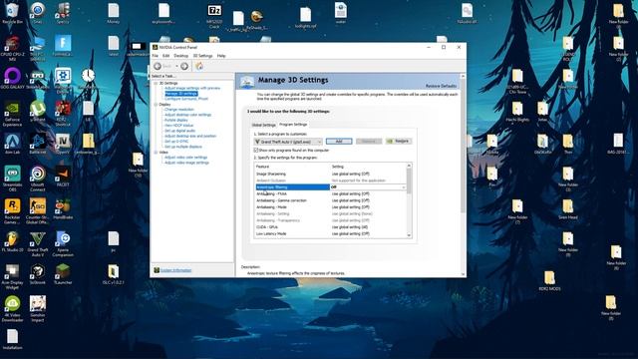Select Xperia Companion desktop icon
Screen dimensions: 638x359
[63, 244]
